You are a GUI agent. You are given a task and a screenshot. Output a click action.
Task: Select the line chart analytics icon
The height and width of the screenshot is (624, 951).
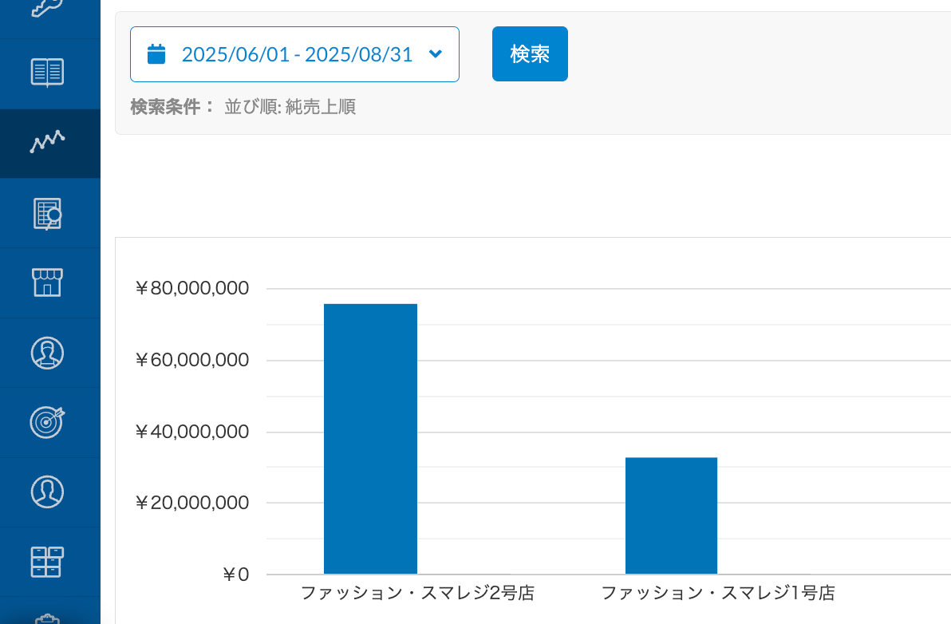pyautogui.click(x=47, y=142)
